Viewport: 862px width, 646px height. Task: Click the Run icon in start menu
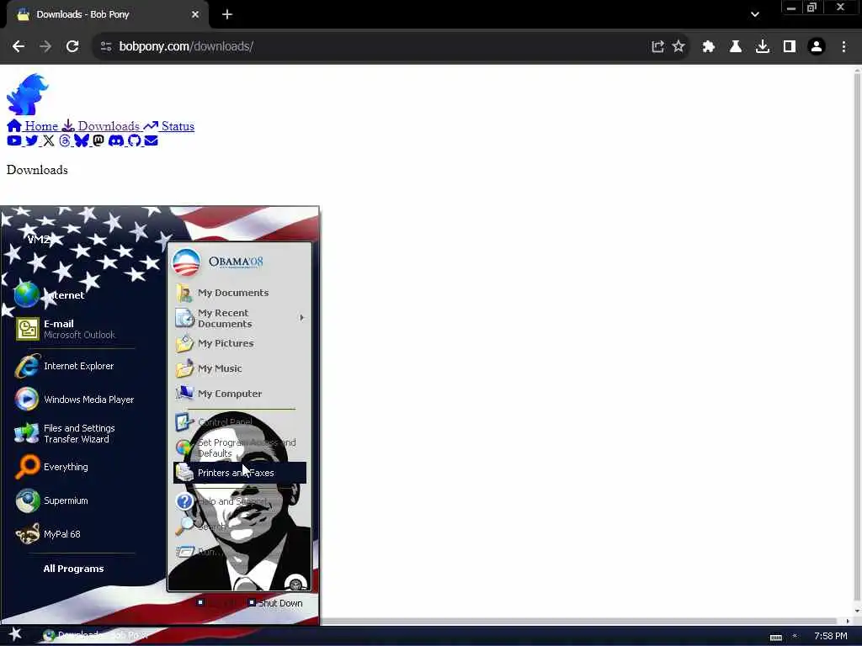coord(184,552)
